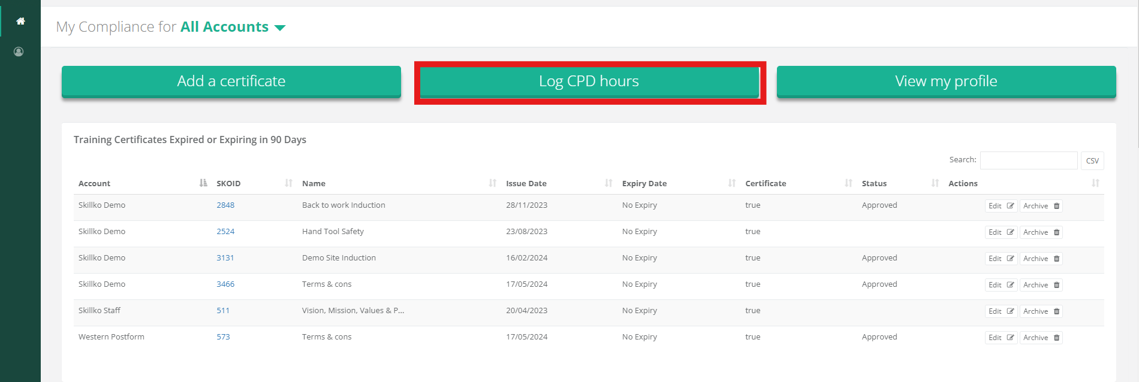Screen dimensions: 1139x382
Task: Archive Western Postform Terms & cons certificate
Action: 1041,338
